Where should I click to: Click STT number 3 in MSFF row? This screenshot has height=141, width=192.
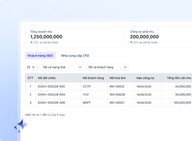pos(30,103)
